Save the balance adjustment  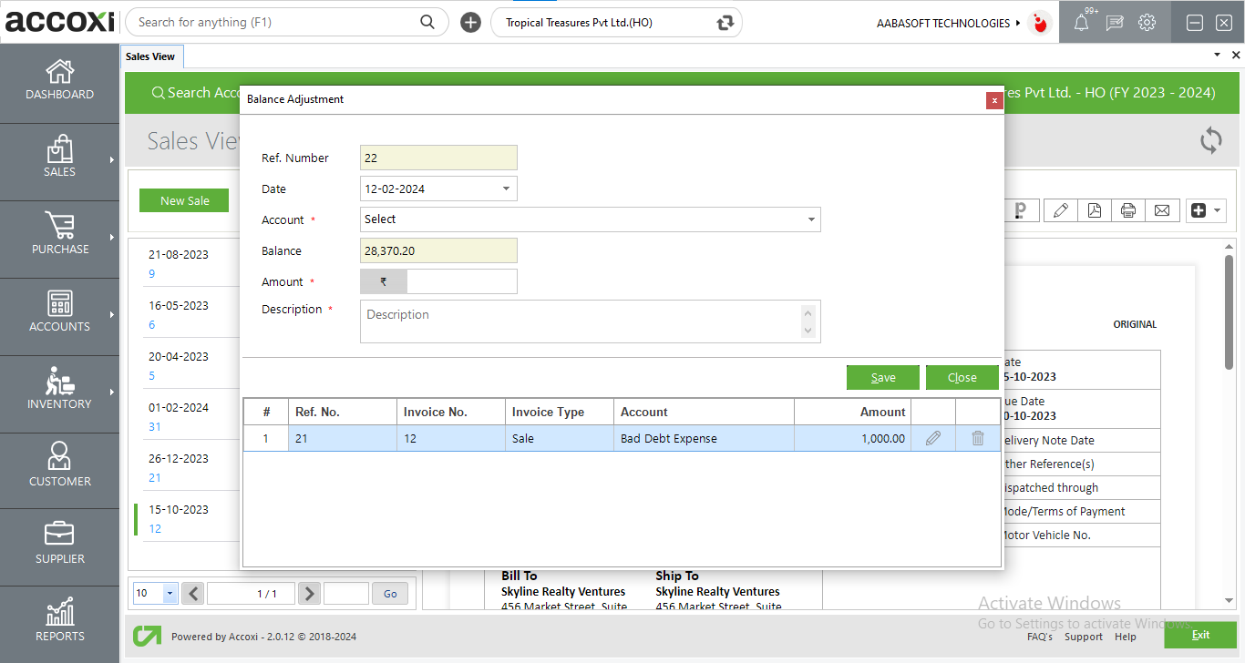[x=882, y=378]
